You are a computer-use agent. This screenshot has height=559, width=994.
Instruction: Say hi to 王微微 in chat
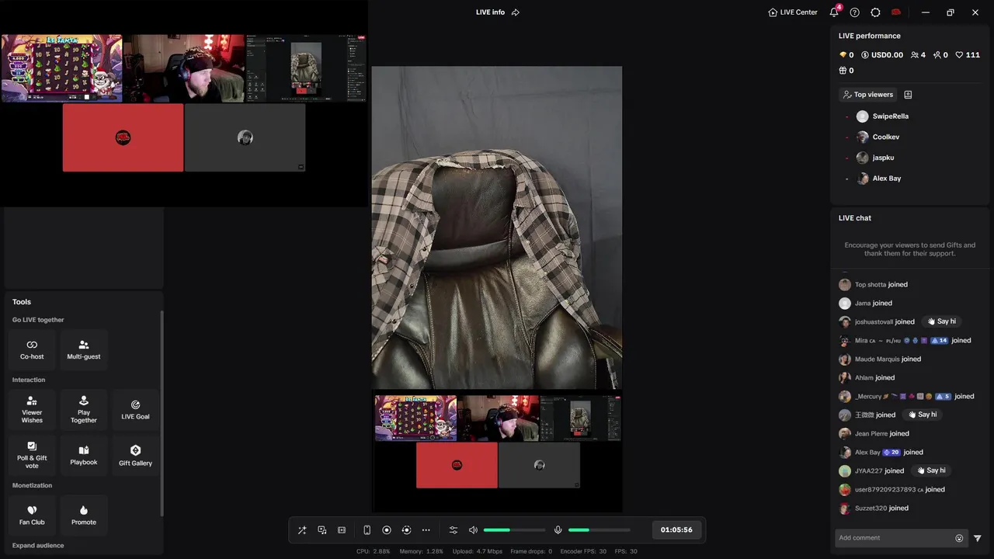[x=922, y=415]
